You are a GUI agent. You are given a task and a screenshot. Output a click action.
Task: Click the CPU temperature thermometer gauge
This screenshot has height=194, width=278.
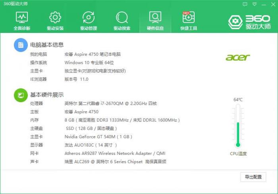pos(238,126)
